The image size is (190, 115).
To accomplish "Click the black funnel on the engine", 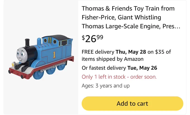I will (x=27, y=43).
